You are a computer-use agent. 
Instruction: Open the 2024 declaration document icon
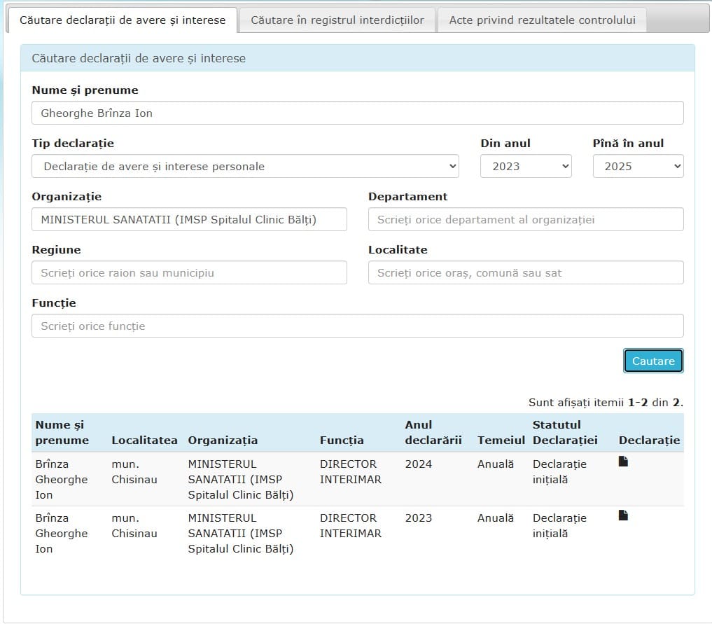[x=623, y=462]
